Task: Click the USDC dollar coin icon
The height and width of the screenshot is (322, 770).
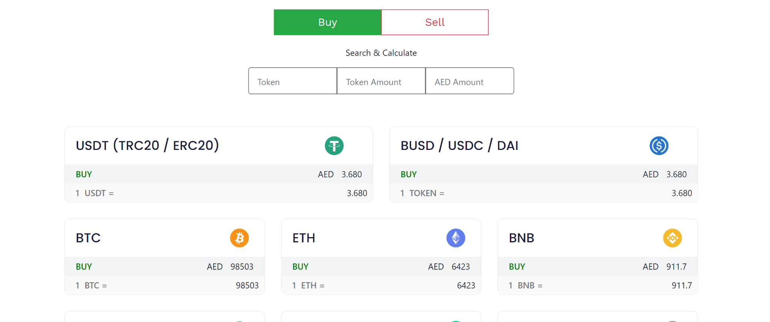Action: 659,146
